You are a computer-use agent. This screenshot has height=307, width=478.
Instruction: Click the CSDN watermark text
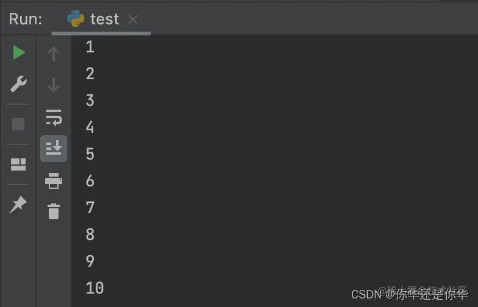[x=410, y=295]
